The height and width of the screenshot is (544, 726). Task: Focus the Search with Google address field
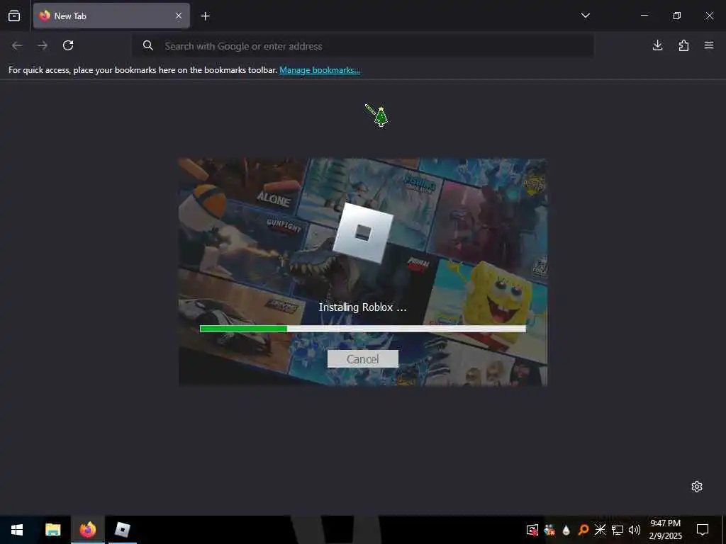tap(363, 46)
